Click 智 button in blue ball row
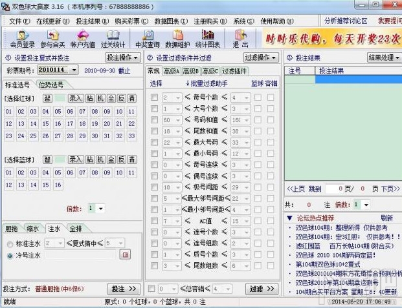The width and height of the screenshot is (402, 308). coord(47,159)
